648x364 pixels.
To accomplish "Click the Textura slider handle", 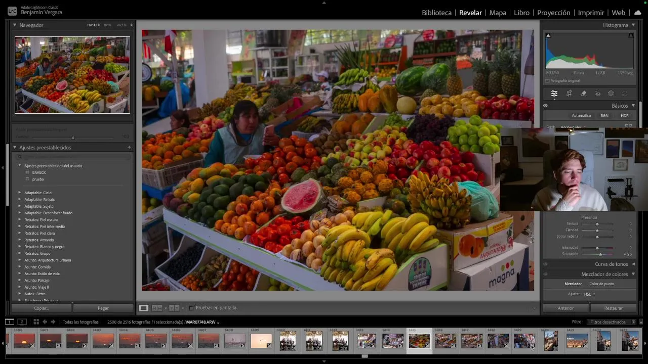I will tap(597, 224).
